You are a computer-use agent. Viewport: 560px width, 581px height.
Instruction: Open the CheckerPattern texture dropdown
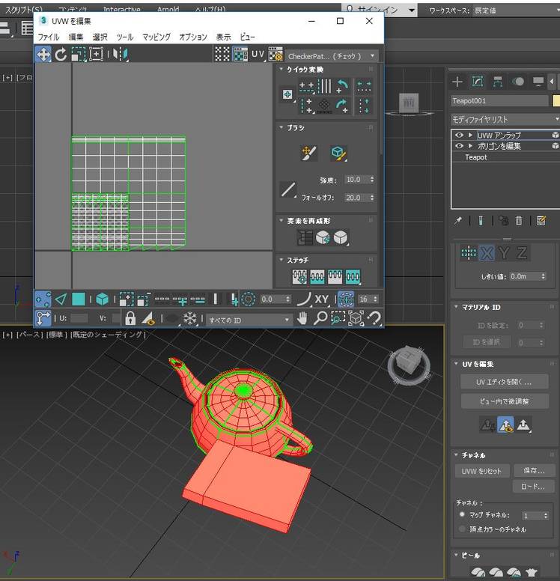[332, 56]
